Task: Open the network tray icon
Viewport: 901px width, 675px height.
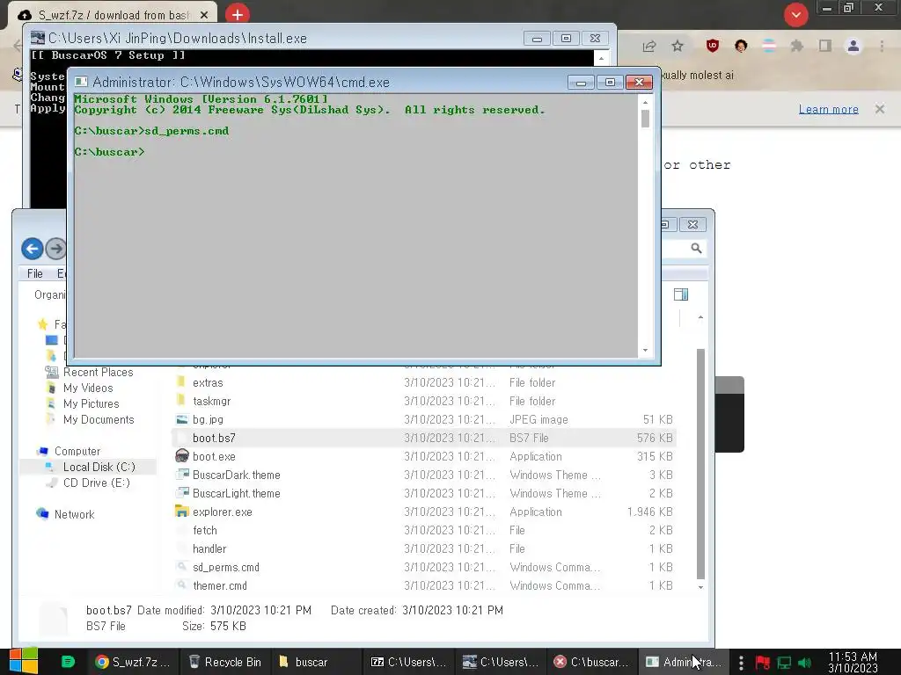Action: [784, 663]
